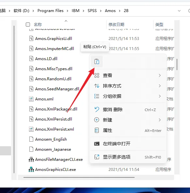Choose 分组依据 from the context menu
This screenshot has width=190, height=193.
tap(128, 96)
